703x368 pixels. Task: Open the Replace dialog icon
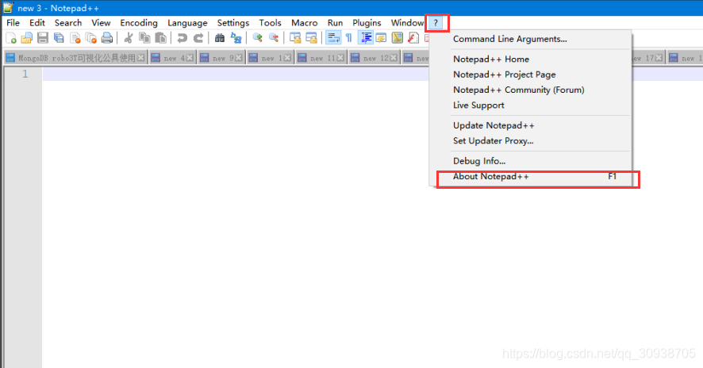coord(236,38)
